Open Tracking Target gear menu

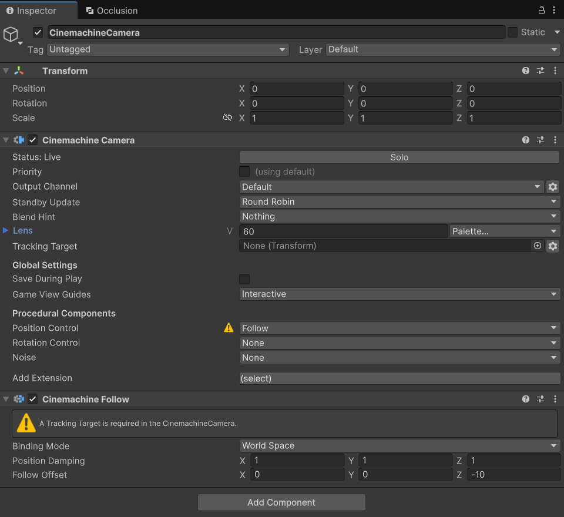(553, 246)
